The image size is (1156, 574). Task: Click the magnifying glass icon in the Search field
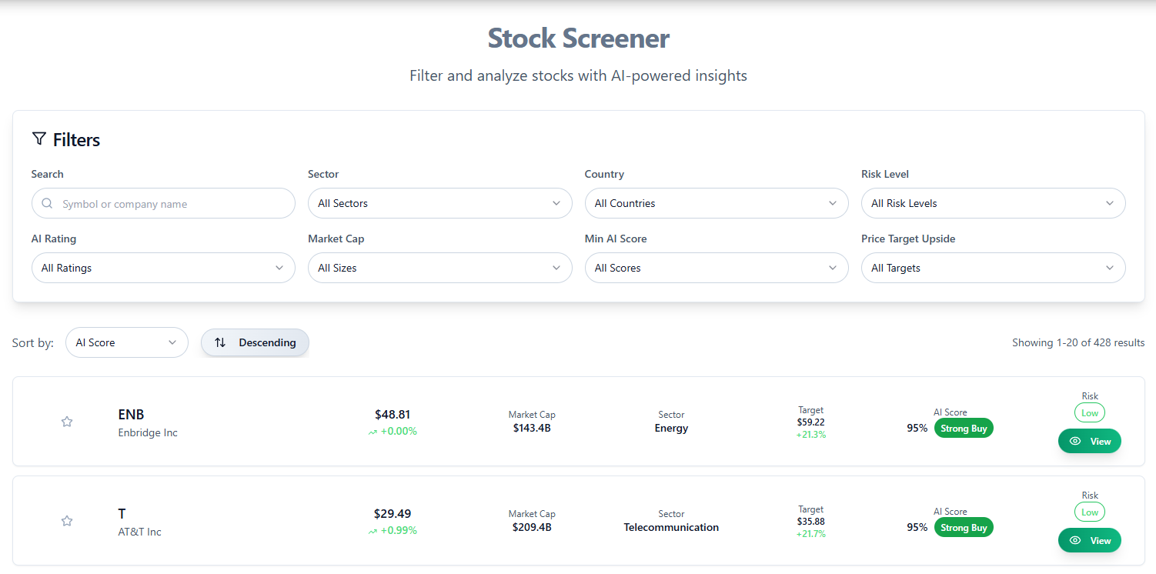pos(46,203)
